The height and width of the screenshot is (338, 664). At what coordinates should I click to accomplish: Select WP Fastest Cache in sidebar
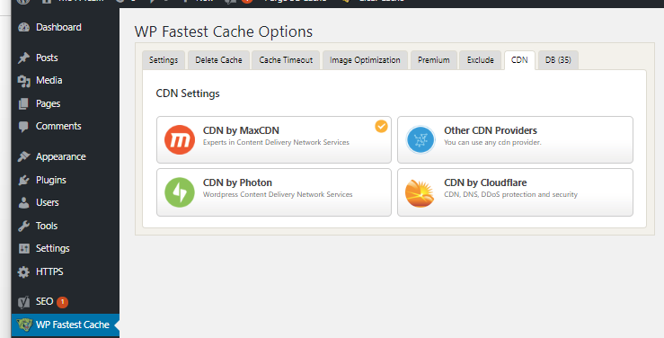pos(66,325)
